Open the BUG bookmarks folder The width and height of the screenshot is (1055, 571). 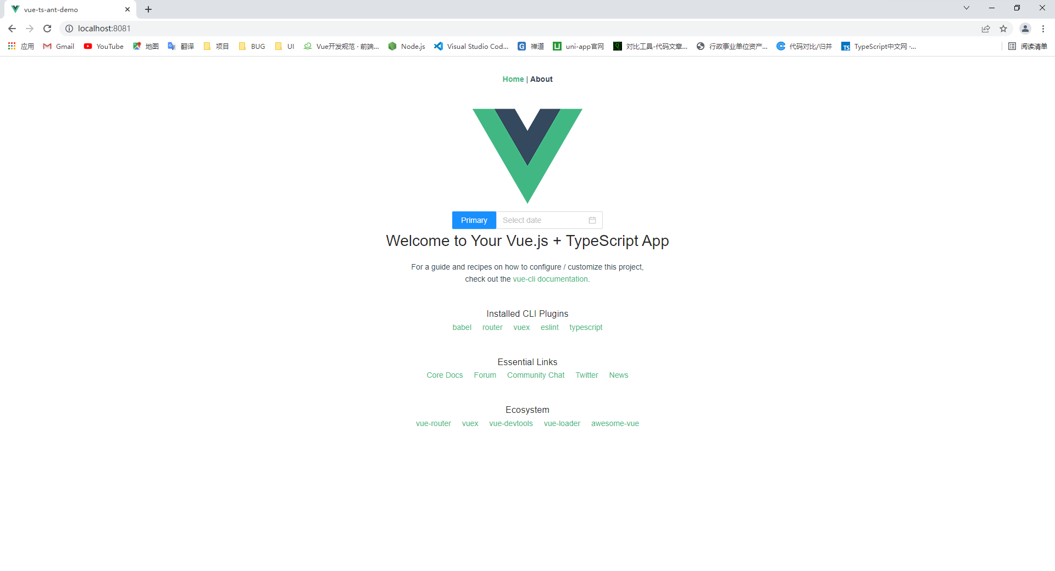(252, 46)
